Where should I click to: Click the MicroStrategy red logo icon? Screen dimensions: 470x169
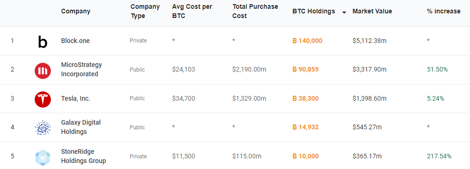coord(43,71)
